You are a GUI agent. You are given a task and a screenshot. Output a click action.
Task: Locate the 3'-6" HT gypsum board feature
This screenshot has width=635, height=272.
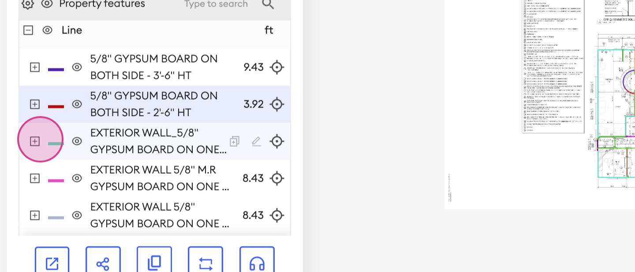tap(276, 67)
